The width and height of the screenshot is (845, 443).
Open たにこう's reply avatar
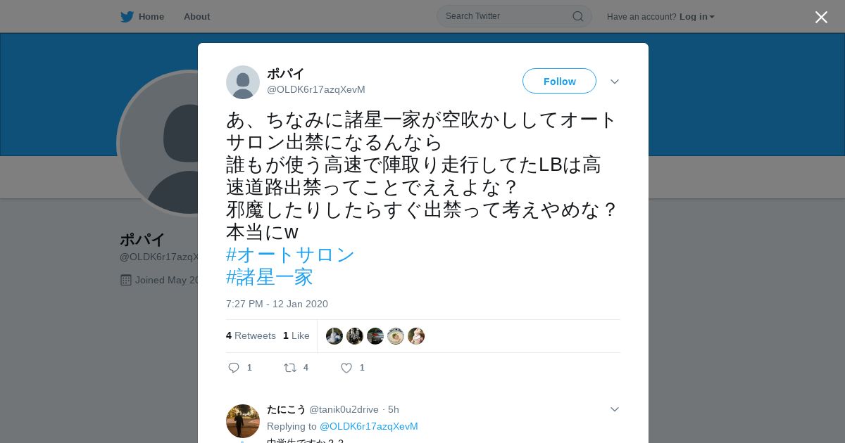click(243, 421)
